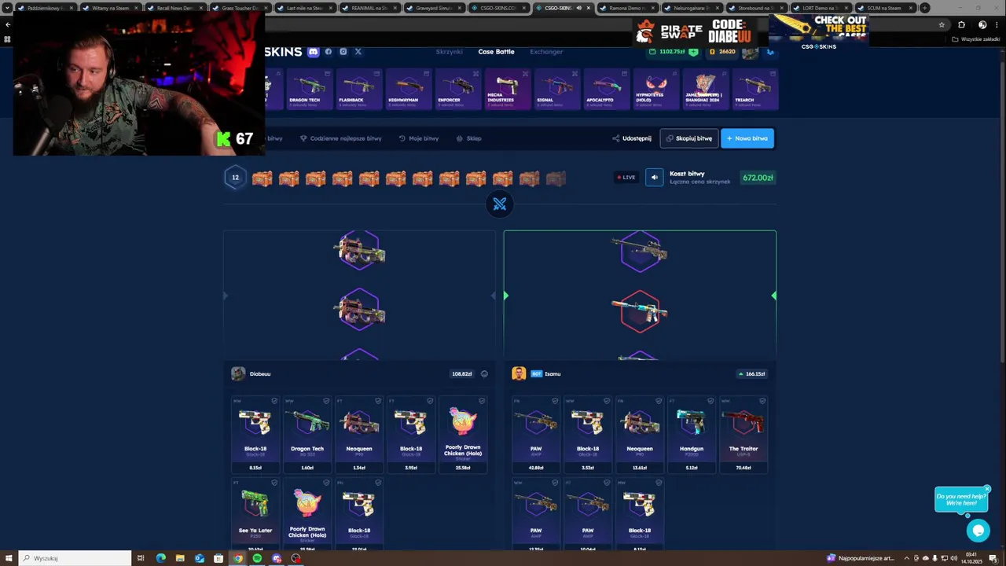Click the Mecha Industries live drop card
The image size is (1006, 566).
508,89
